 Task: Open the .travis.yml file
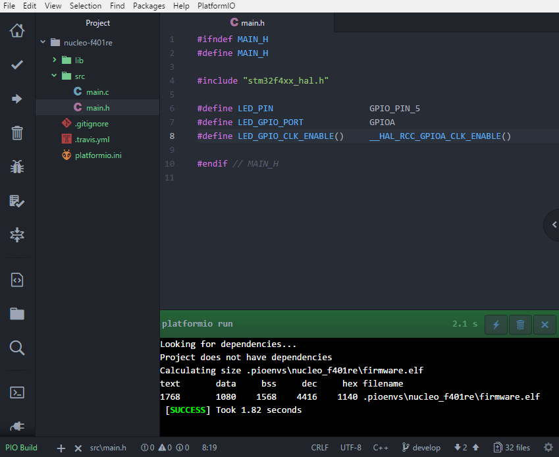[92, 140]
